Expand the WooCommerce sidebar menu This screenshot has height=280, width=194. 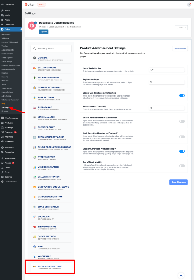(11, 118)
